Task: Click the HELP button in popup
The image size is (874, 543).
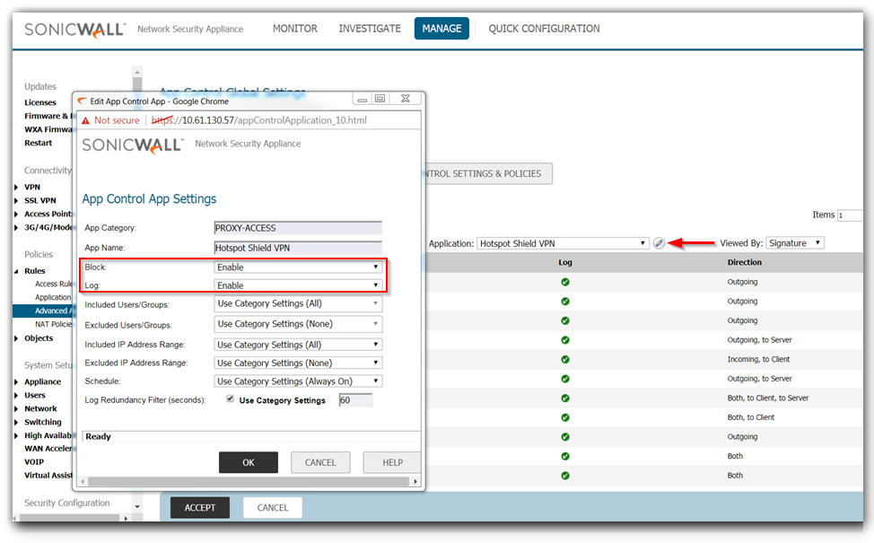Action: pos(392,462)
